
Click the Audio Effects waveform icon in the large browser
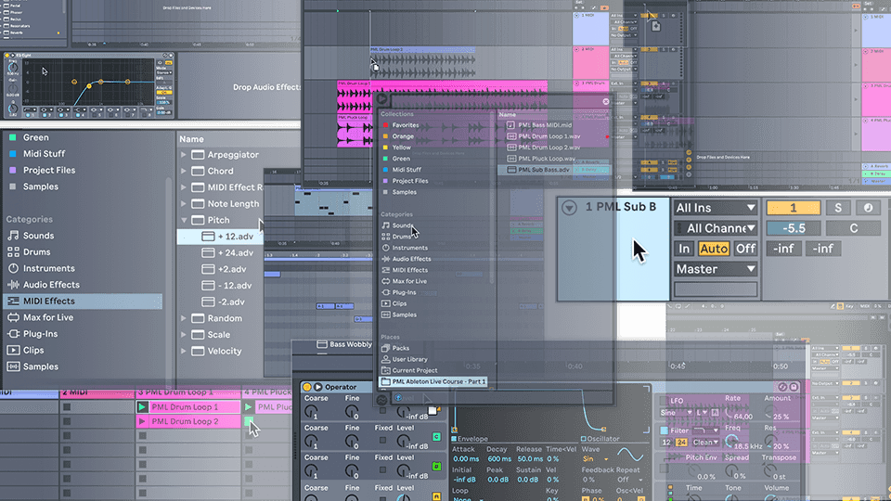coord(13,285)
